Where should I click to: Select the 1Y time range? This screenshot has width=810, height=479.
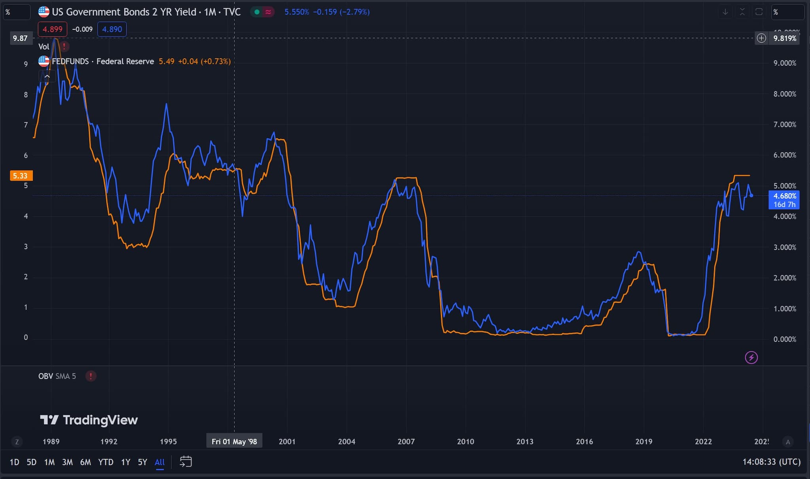coord(125,462)
